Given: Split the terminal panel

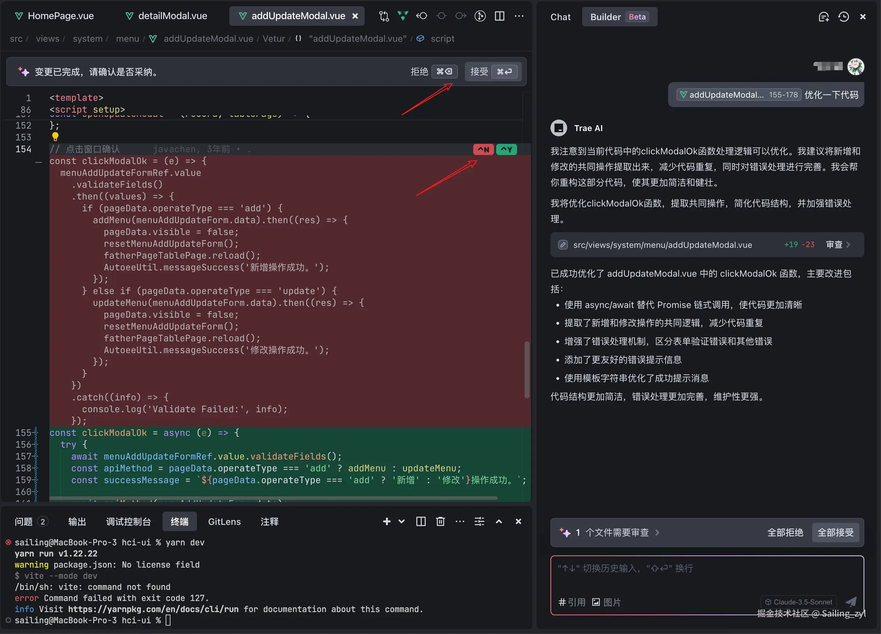Looking at the screenshot, I should (421, 521).
